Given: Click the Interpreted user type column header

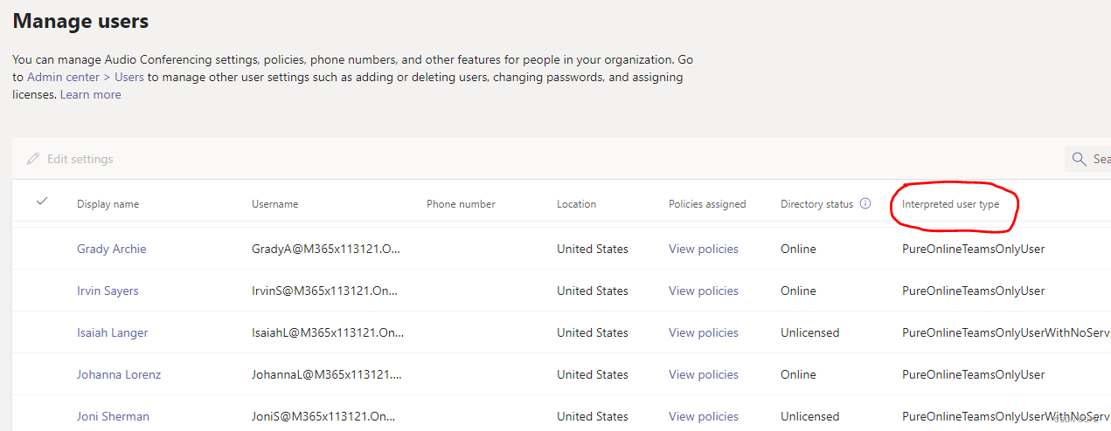Looking at the screenshot, I should pyautogui.click(x=950, y=204).
